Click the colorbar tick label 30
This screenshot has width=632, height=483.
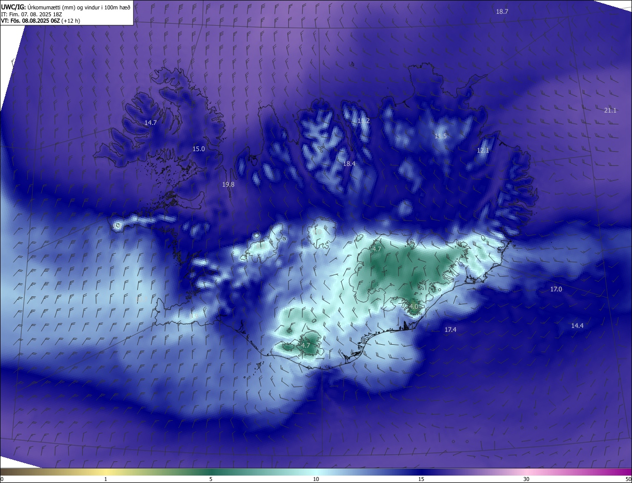point(526,479)
